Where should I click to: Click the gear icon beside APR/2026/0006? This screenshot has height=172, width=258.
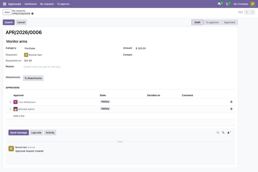(32, 14)
